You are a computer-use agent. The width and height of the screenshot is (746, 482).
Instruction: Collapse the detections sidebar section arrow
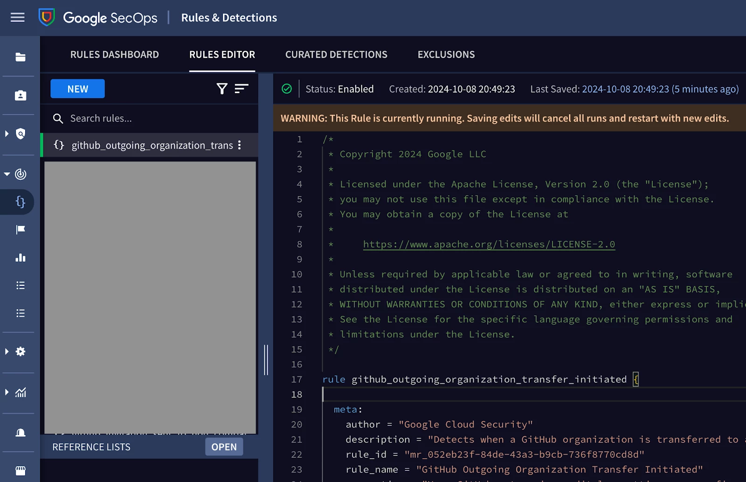click(7, 174)
